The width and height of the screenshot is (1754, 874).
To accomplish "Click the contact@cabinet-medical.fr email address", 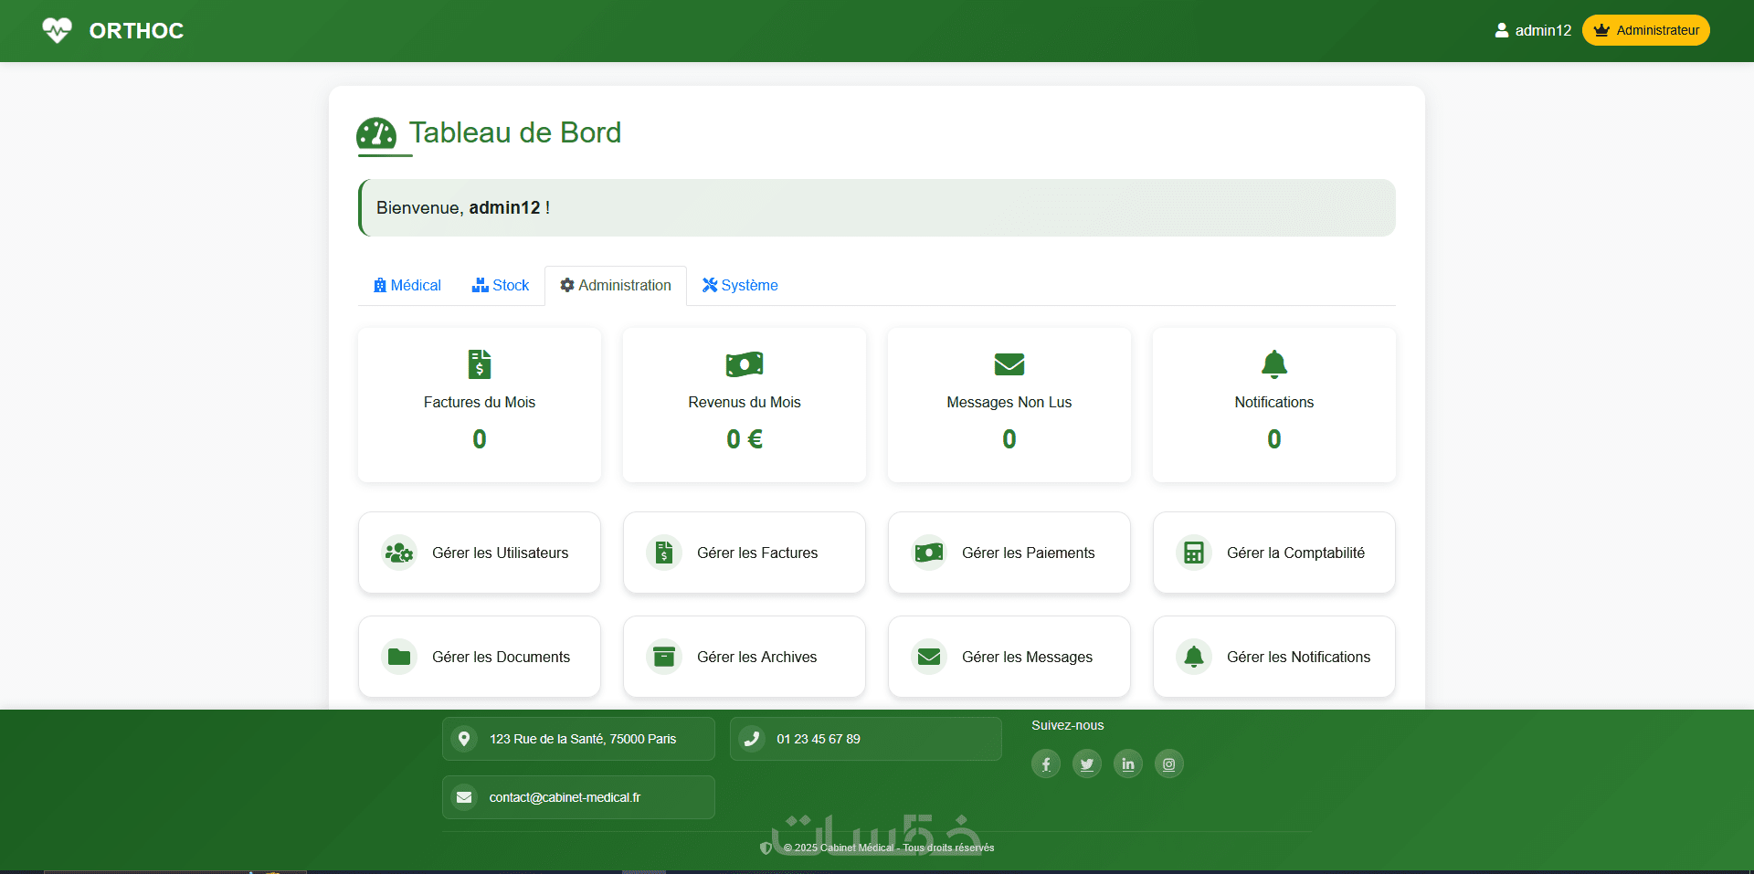I will (x=565, y=797).
